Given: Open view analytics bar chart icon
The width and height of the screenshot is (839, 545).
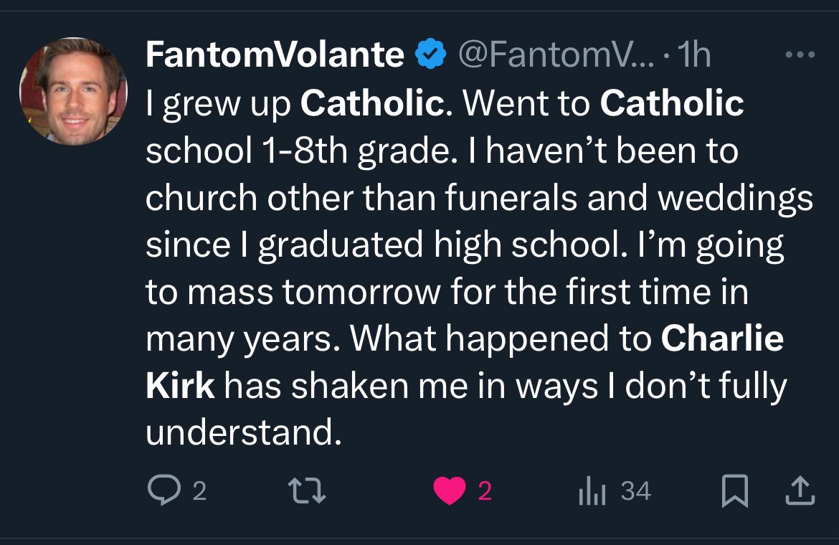Looking at the screenshot, I should [x=592, y=491].
